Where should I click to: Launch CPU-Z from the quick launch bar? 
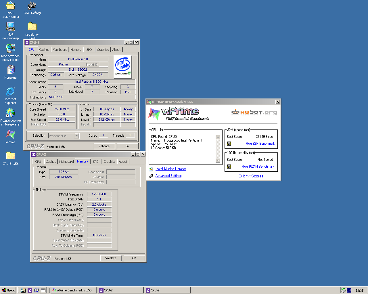30,290
